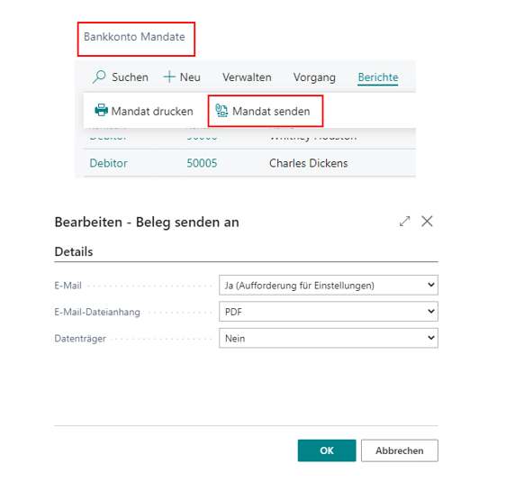The image size is (506, 491).
Task: Click the Mandat senden text label
Action: tap(271, 111)
